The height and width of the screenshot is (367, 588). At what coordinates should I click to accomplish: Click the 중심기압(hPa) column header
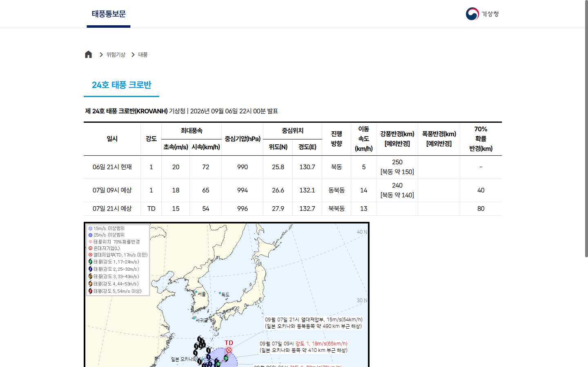[243, 139]
